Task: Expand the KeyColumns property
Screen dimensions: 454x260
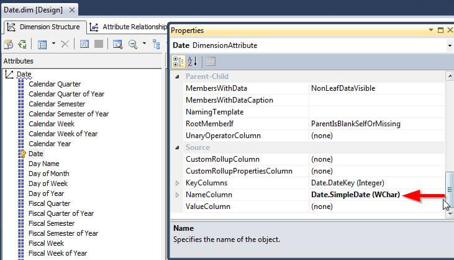Action: pos(177,183)
